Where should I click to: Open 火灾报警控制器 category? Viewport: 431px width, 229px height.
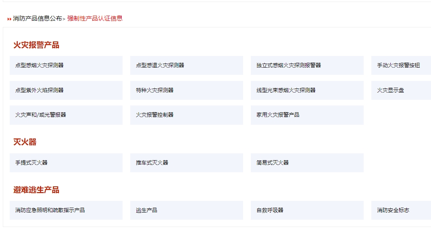(186, 115)
